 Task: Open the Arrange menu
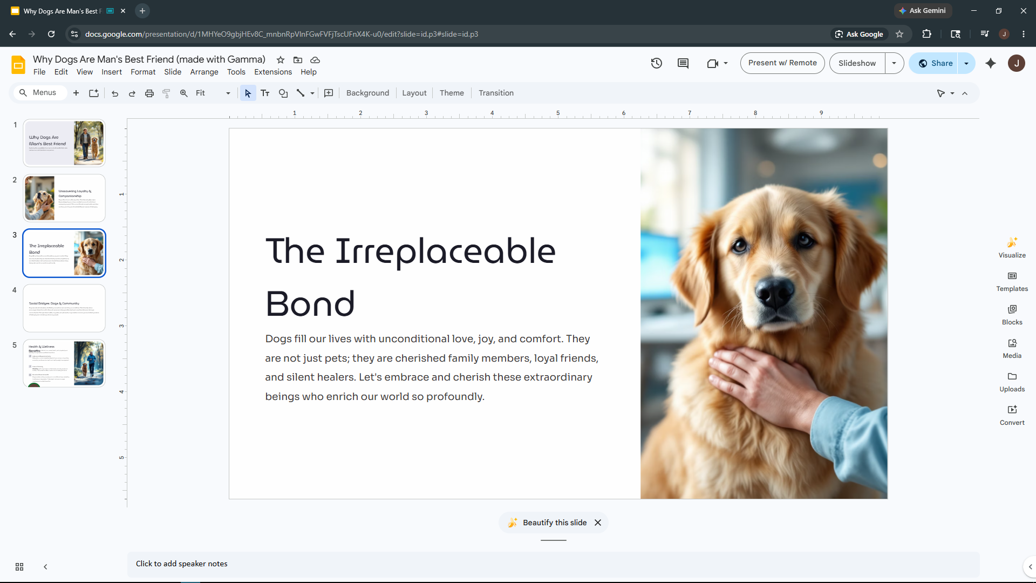tap(204, 72)
